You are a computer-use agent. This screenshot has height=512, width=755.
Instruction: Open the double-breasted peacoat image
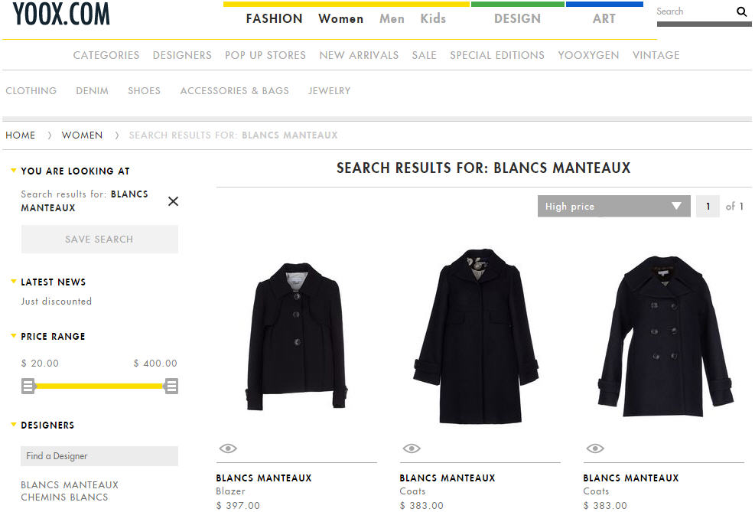(x=666, y=337)
